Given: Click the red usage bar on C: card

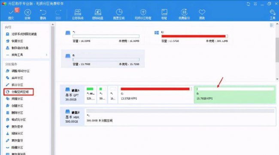Looking at the screenshot, I should pyautogui.click(x=194, y=36).
